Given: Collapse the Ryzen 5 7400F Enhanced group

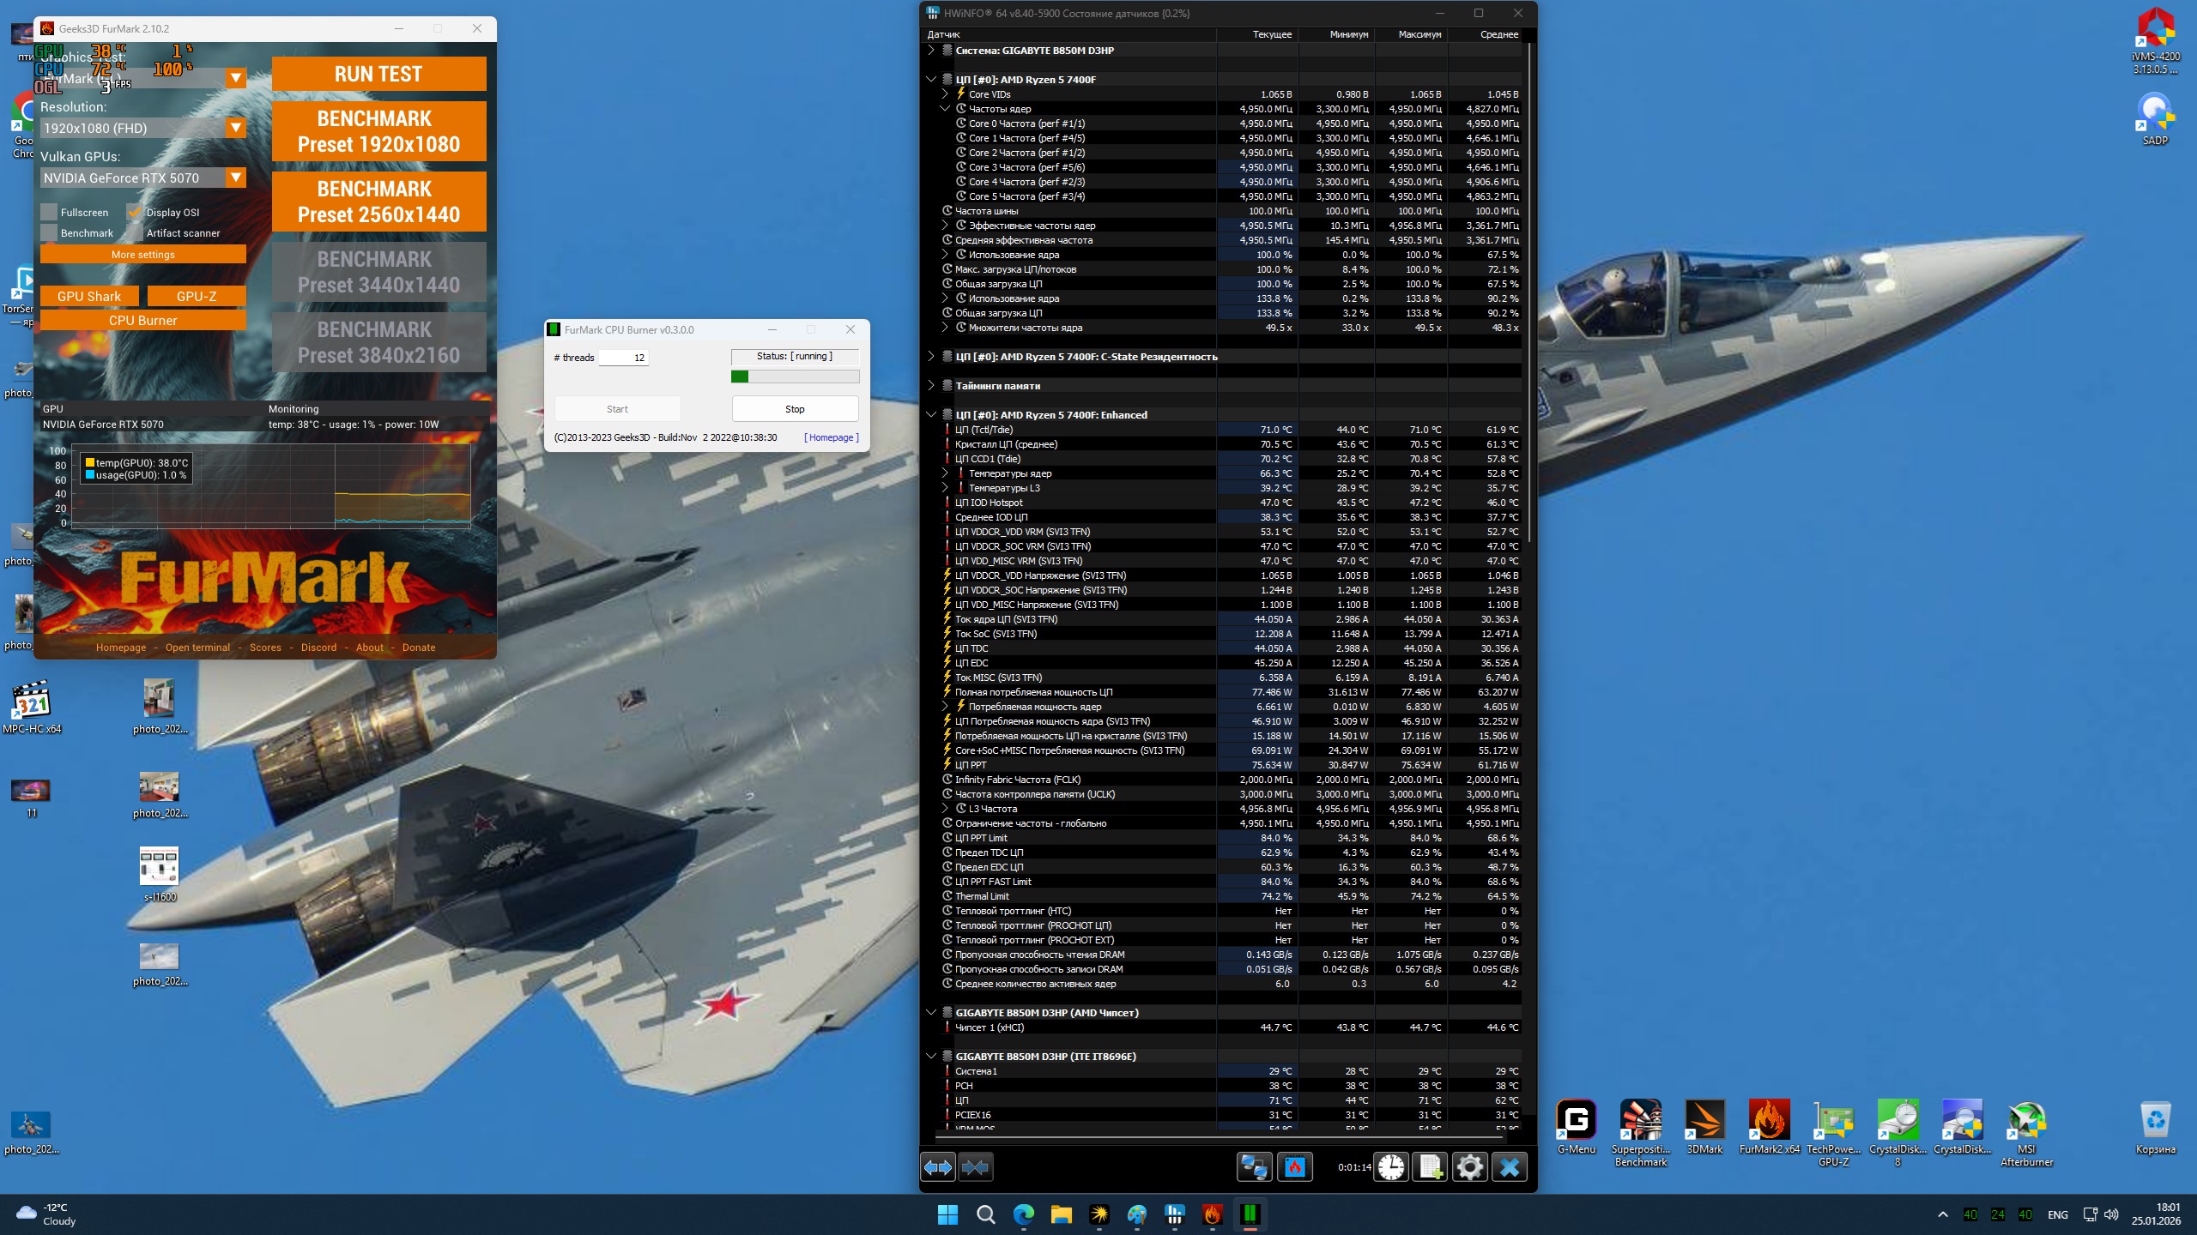Looking at the screenshot, I should (x=931, y=415).
